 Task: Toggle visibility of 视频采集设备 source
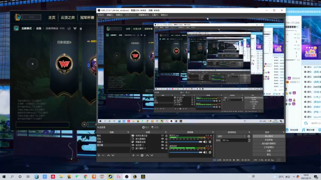pos(163,136)
